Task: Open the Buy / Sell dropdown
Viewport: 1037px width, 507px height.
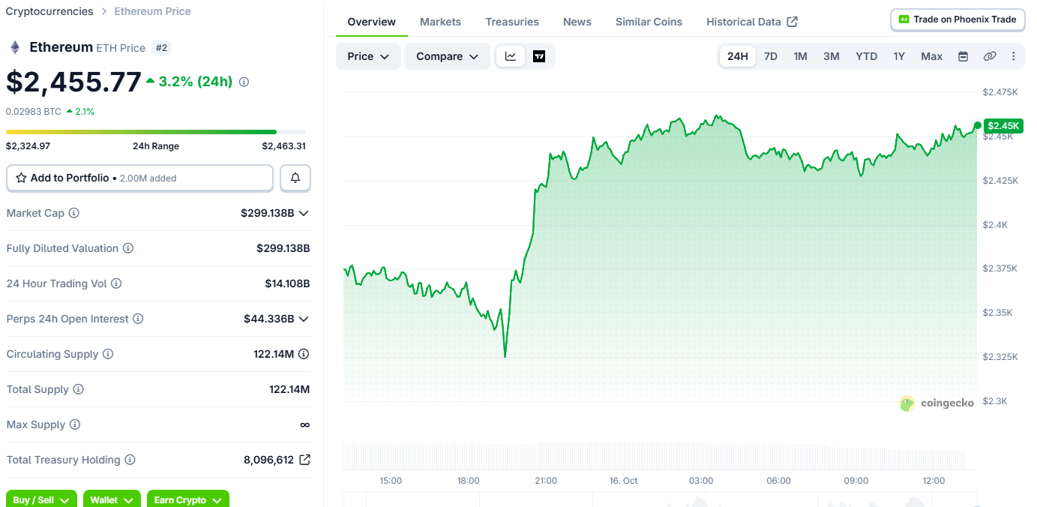Action: tap(42, 499)
